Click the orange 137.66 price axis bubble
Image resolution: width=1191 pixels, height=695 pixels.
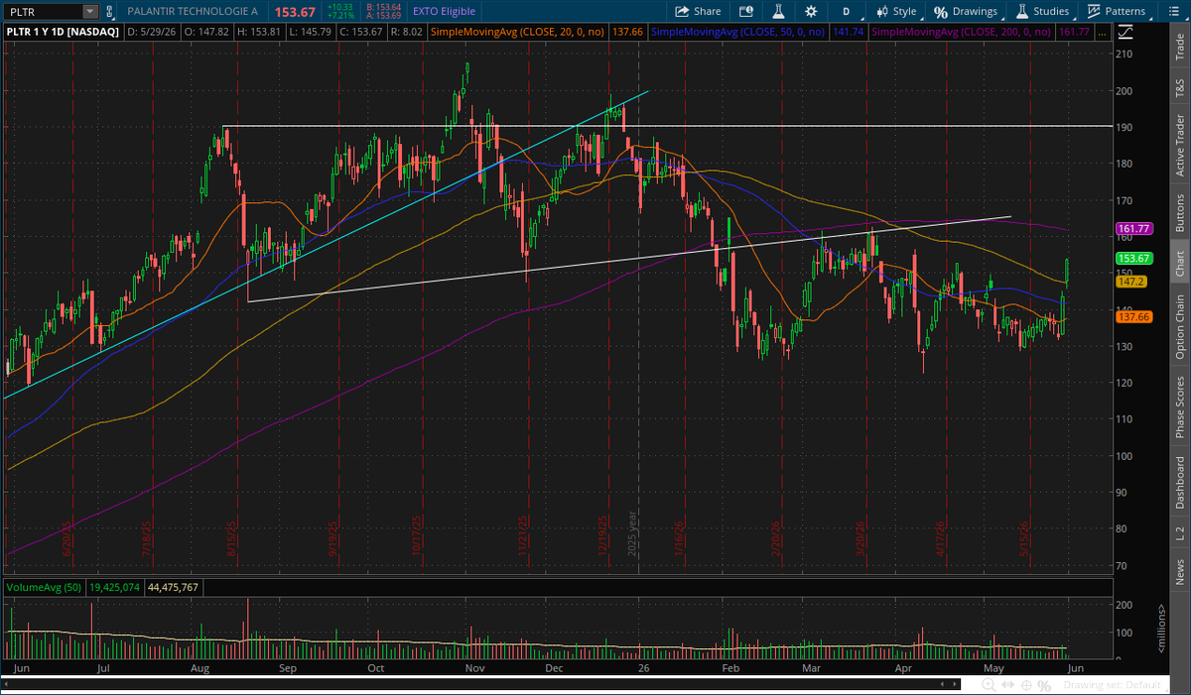tap(1133, 316)
